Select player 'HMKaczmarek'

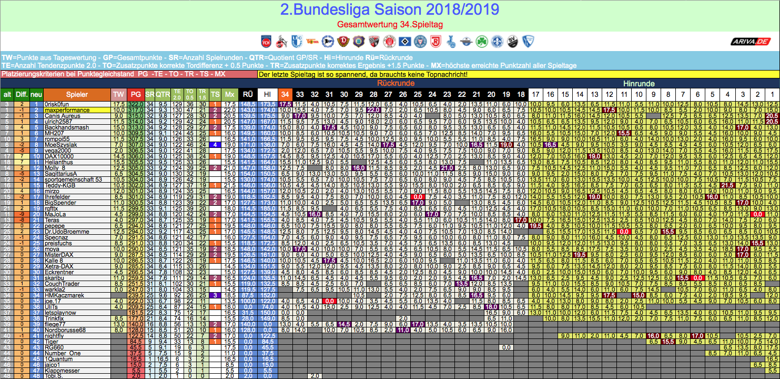[76, 295]
